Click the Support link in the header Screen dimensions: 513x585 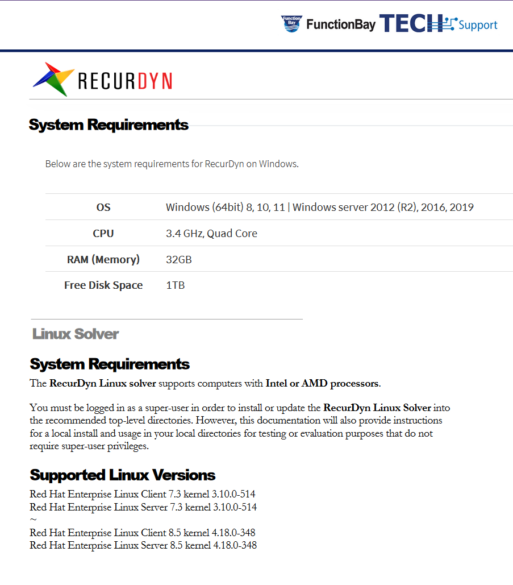coord(478,25)
